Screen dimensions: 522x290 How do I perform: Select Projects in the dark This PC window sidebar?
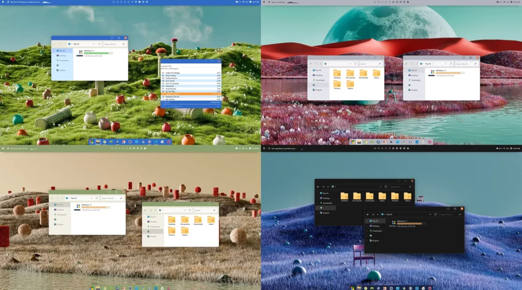[376, 240]
